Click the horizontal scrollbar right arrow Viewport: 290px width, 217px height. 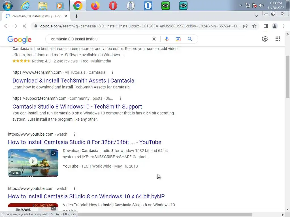point(283,214)
